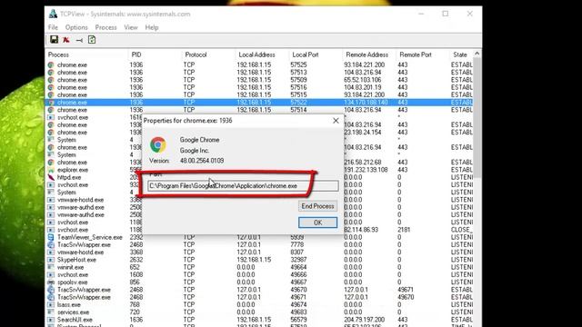Sort by the Remote Port column header

[x=422, y=54]
